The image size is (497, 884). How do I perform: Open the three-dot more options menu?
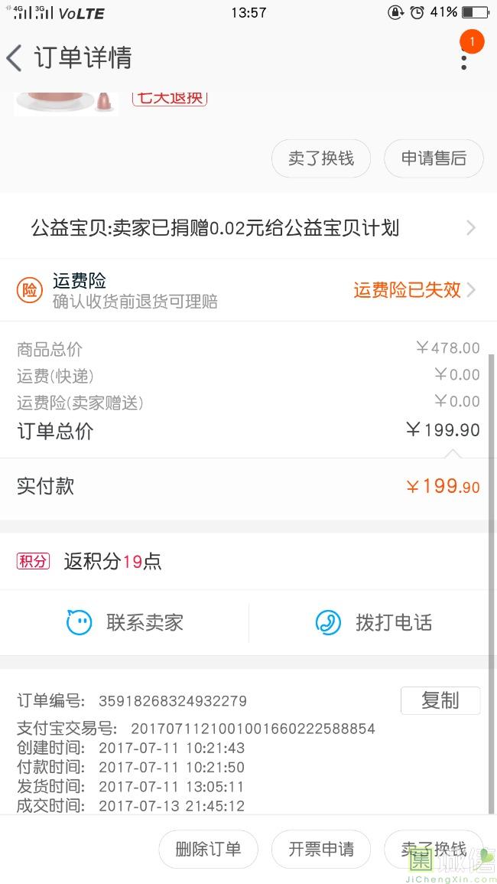[x=463, y=58]
